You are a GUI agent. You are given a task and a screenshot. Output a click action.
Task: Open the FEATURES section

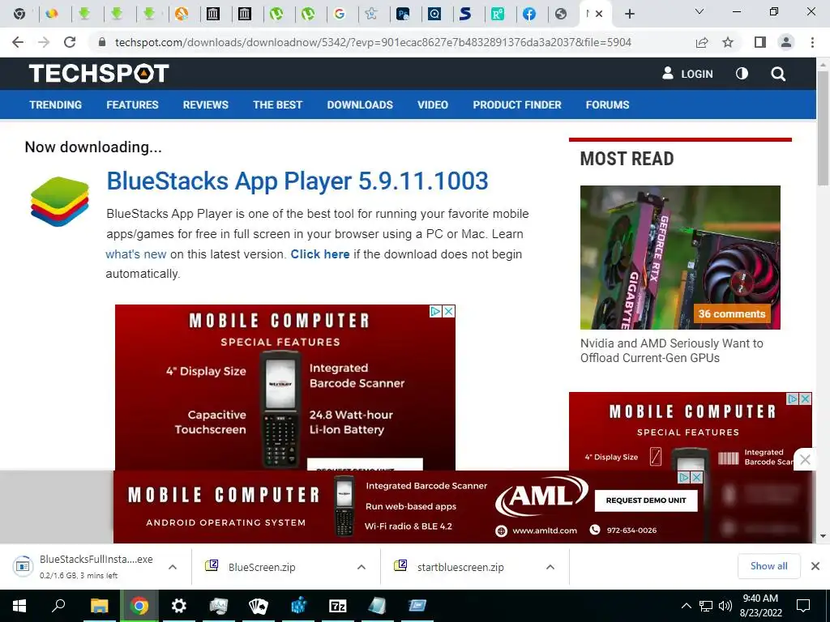132,104
